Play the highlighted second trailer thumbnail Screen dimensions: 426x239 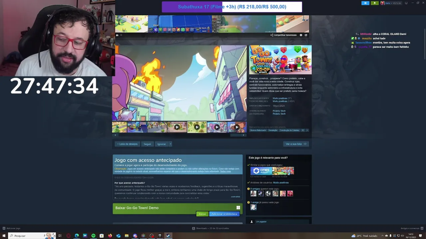click(x=197, y=127)
